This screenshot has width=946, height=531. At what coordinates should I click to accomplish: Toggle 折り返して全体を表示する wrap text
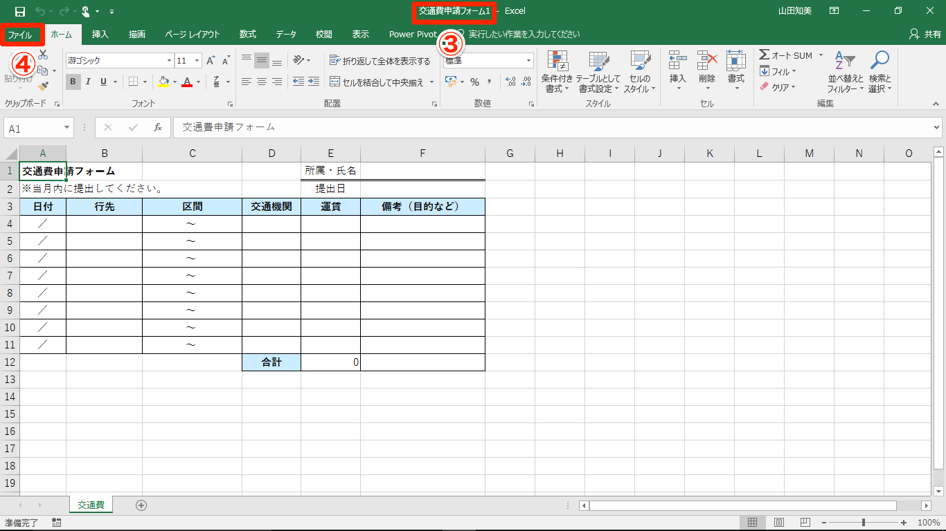click(380, 61)
